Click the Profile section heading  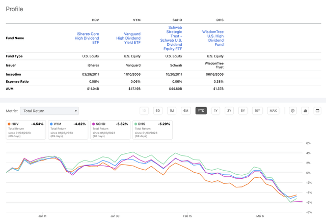14,9
